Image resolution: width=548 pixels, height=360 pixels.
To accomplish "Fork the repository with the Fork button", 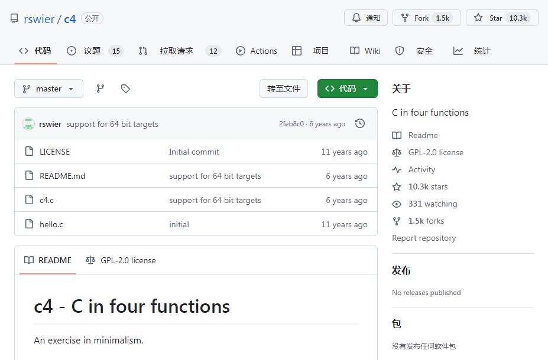I will coord(426,18).
